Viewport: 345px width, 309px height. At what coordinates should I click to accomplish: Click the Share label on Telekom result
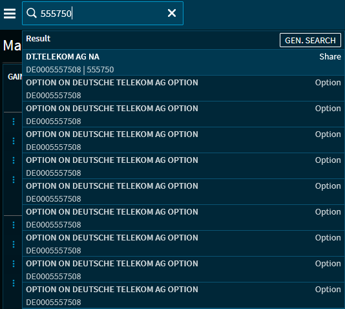click(x=330, y=56)
